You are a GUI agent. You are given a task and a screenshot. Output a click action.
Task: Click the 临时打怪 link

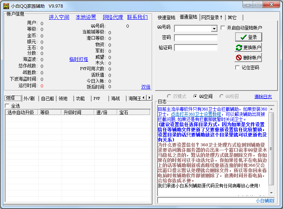pos(79,59)
